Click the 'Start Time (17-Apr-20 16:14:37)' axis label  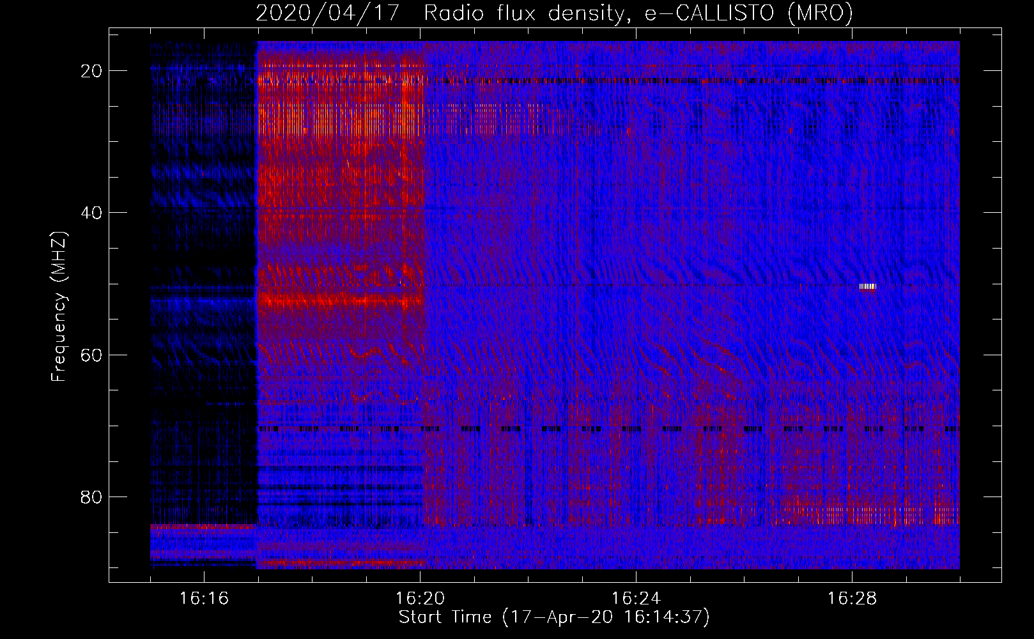(554, 617)
